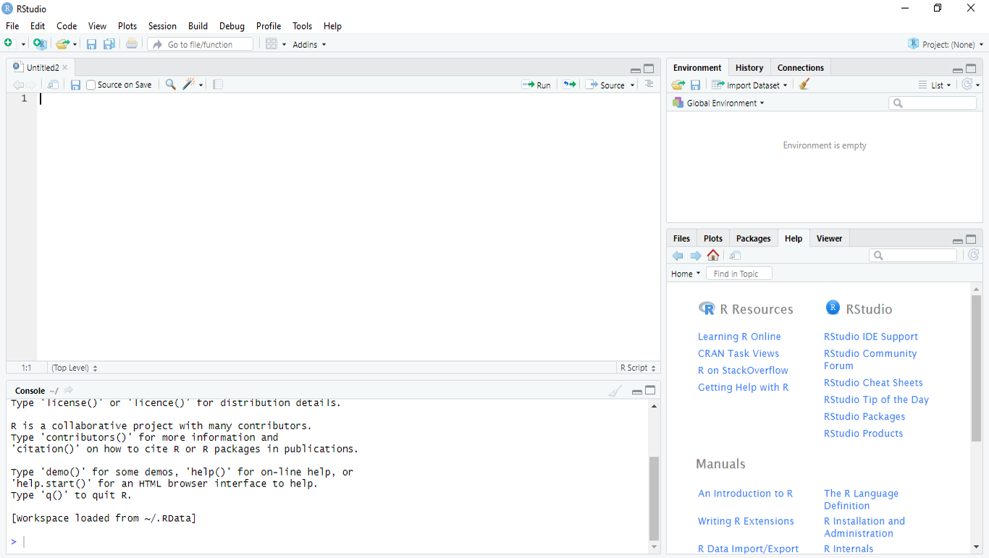Screen dimensions: 989x558
Task: Toggle the Source on Save checkbox
Action: pyautogui.click(x=91, y=85)
